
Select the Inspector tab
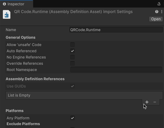[16, 4]
